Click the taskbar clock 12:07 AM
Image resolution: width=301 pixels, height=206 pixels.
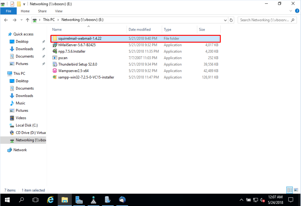pyautogui.click(x=275, y=197)
